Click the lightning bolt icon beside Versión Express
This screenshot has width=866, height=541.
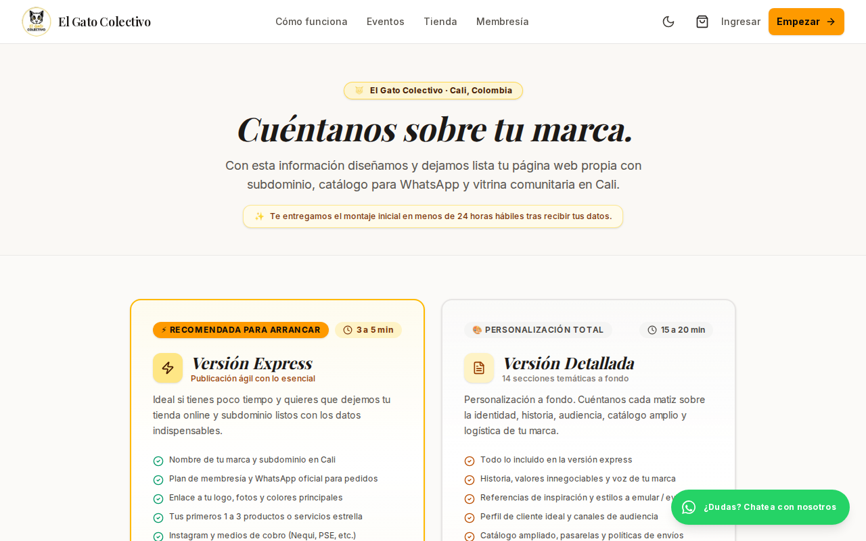168,368
